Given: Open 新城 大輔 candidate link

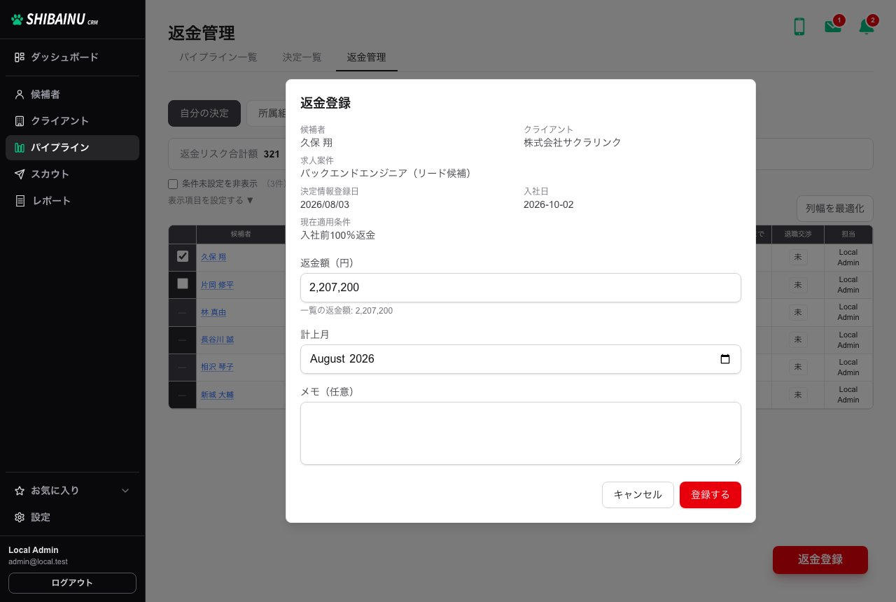Looking at the screenshot, I should (217, 395).
